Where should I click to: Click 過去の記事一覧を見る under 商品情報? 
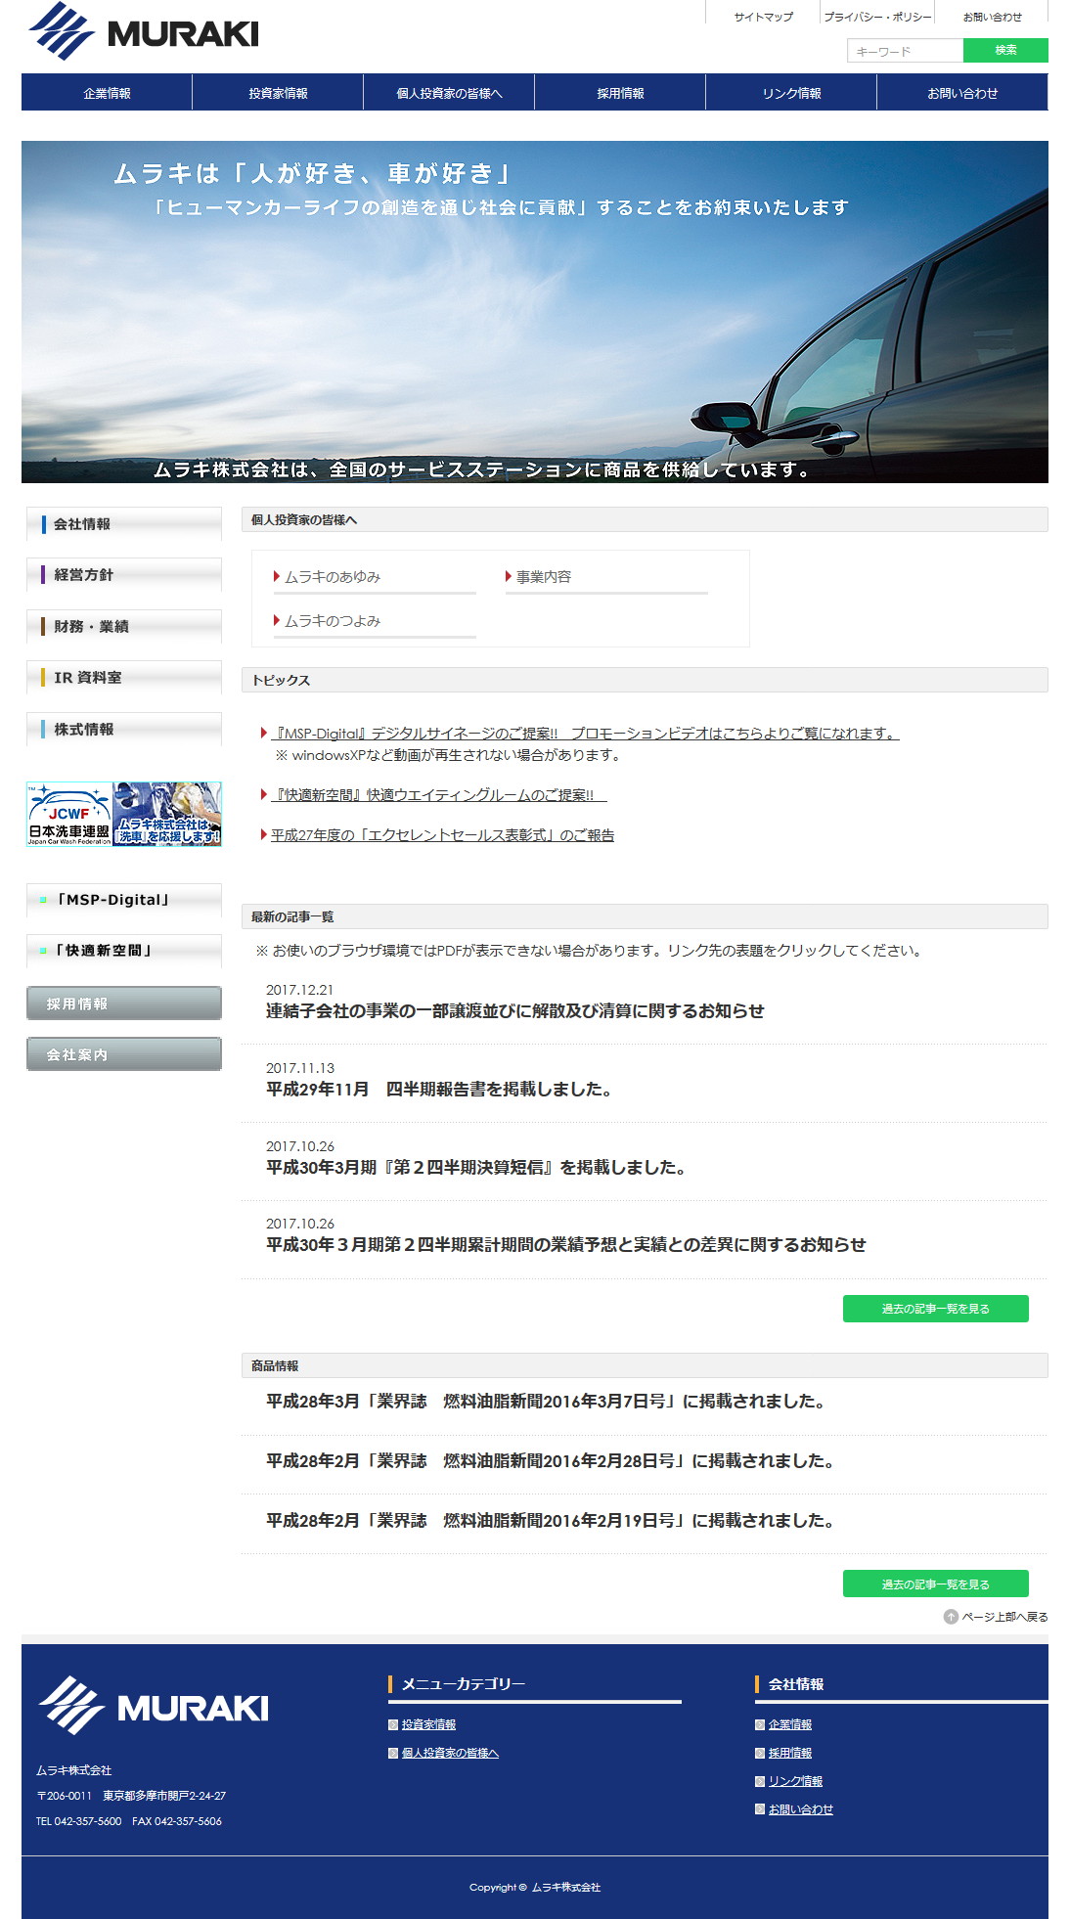[936, 1584]
